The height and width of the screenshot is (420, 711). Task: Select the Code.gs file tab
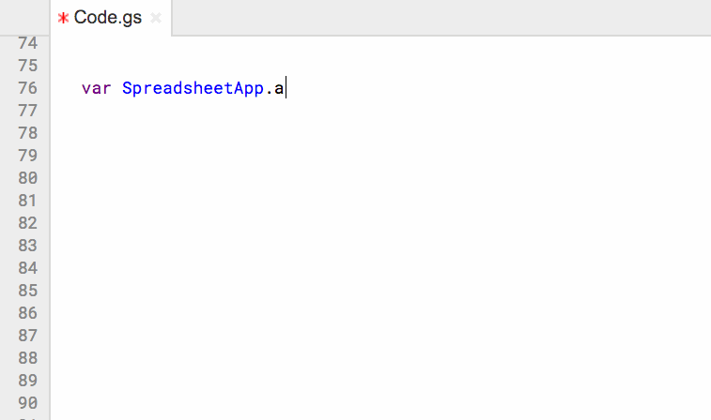point(108,18)
